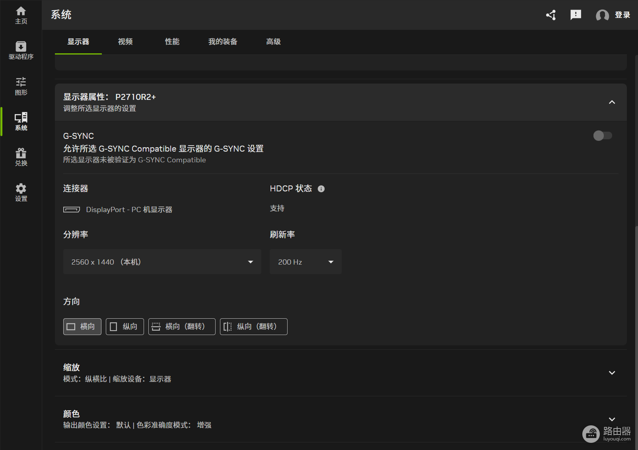Click the HDCP 支持 status value

tap(277, 208)
